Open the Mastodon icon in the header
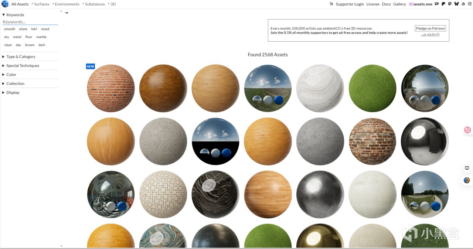 click(450, 4)
